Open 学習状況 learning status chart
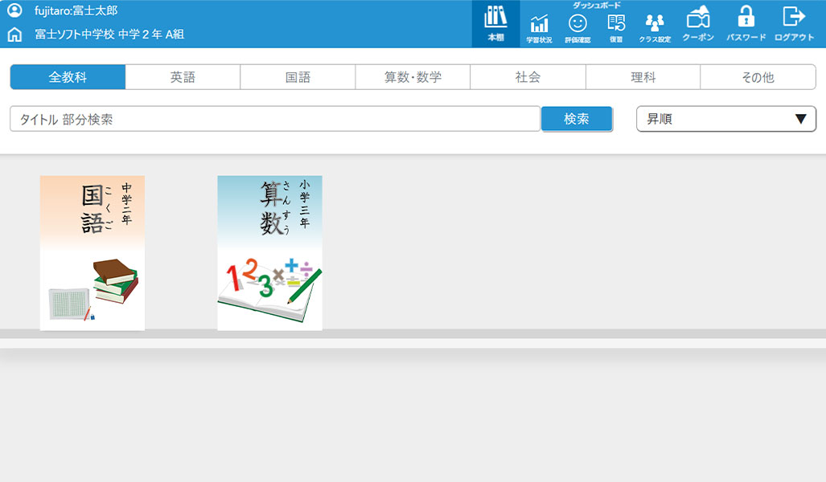Image resolution: width=826 pixels, height=482 pixels. pyautogui.click(x=539, y=27)
